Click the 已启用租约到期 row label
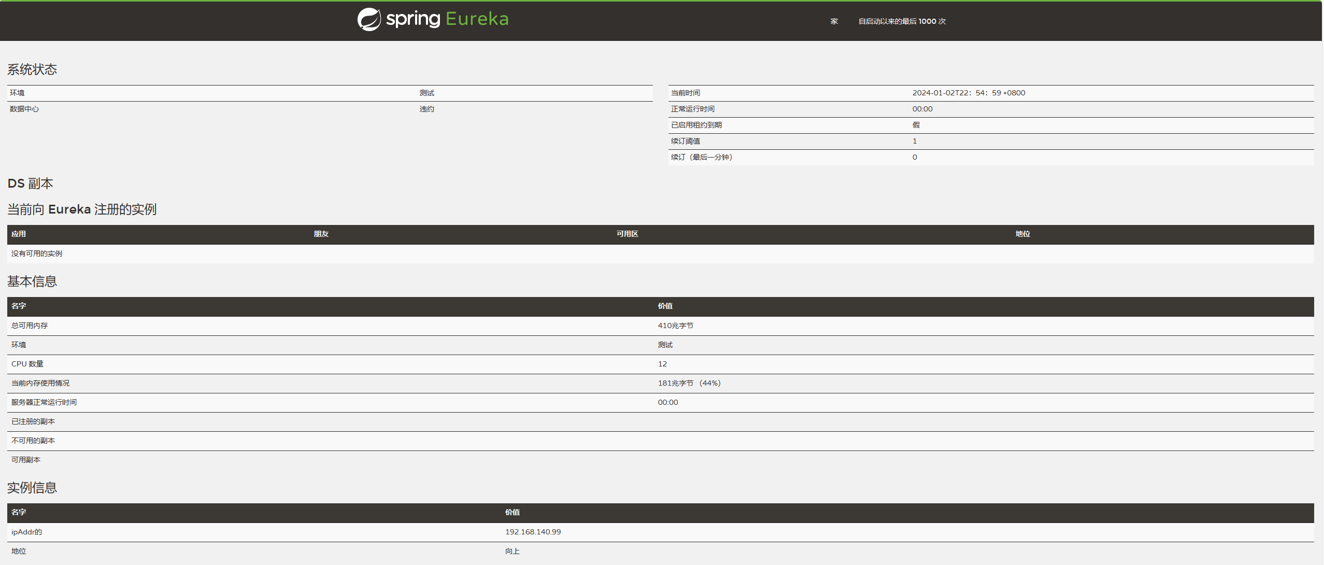The image size is (1324, 565). 696,125
